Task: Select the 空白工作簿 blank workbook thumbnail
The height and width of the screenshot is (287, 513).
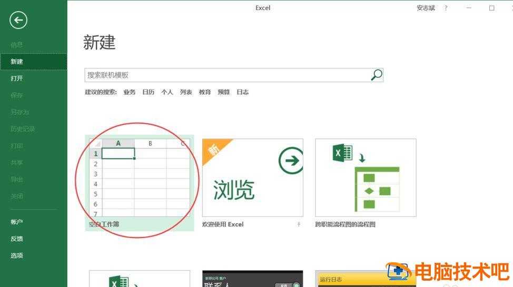Action: 140,177
